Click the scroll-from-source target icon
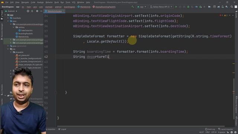The image size is (238, 134). click(28, 11)
